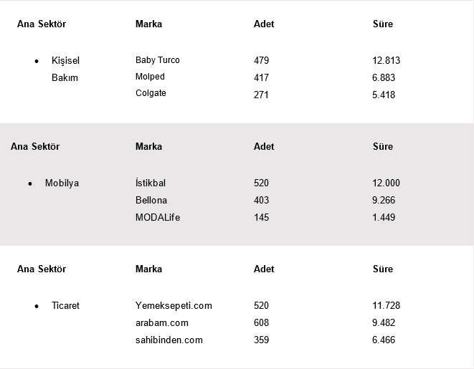Click the Bellona brand name
This screenshot has height=369, width=474.
[151, 200]
